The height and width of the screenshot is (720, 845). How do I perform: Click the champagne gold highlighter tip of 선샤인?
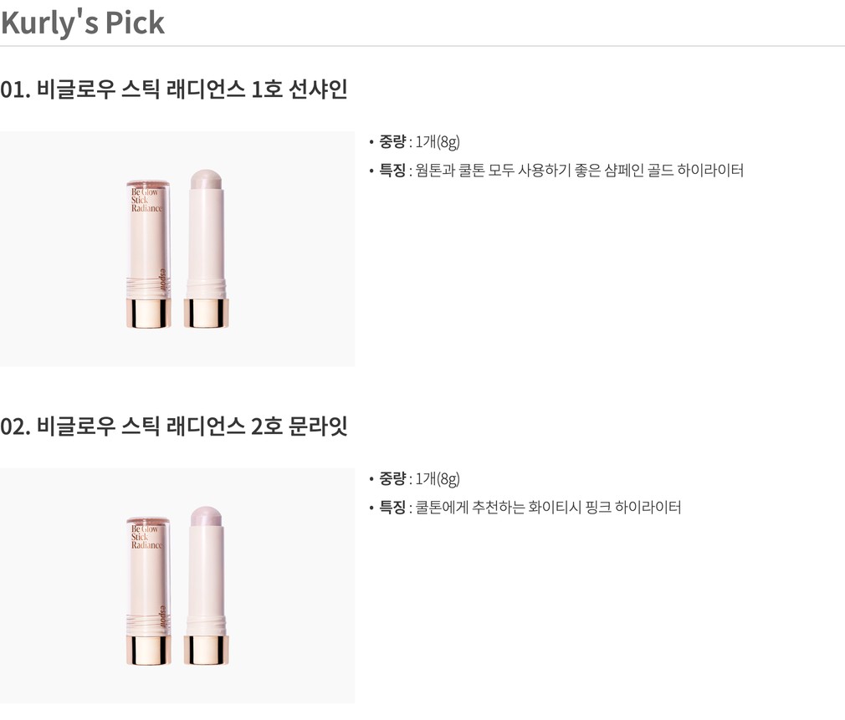coord(205,179)
